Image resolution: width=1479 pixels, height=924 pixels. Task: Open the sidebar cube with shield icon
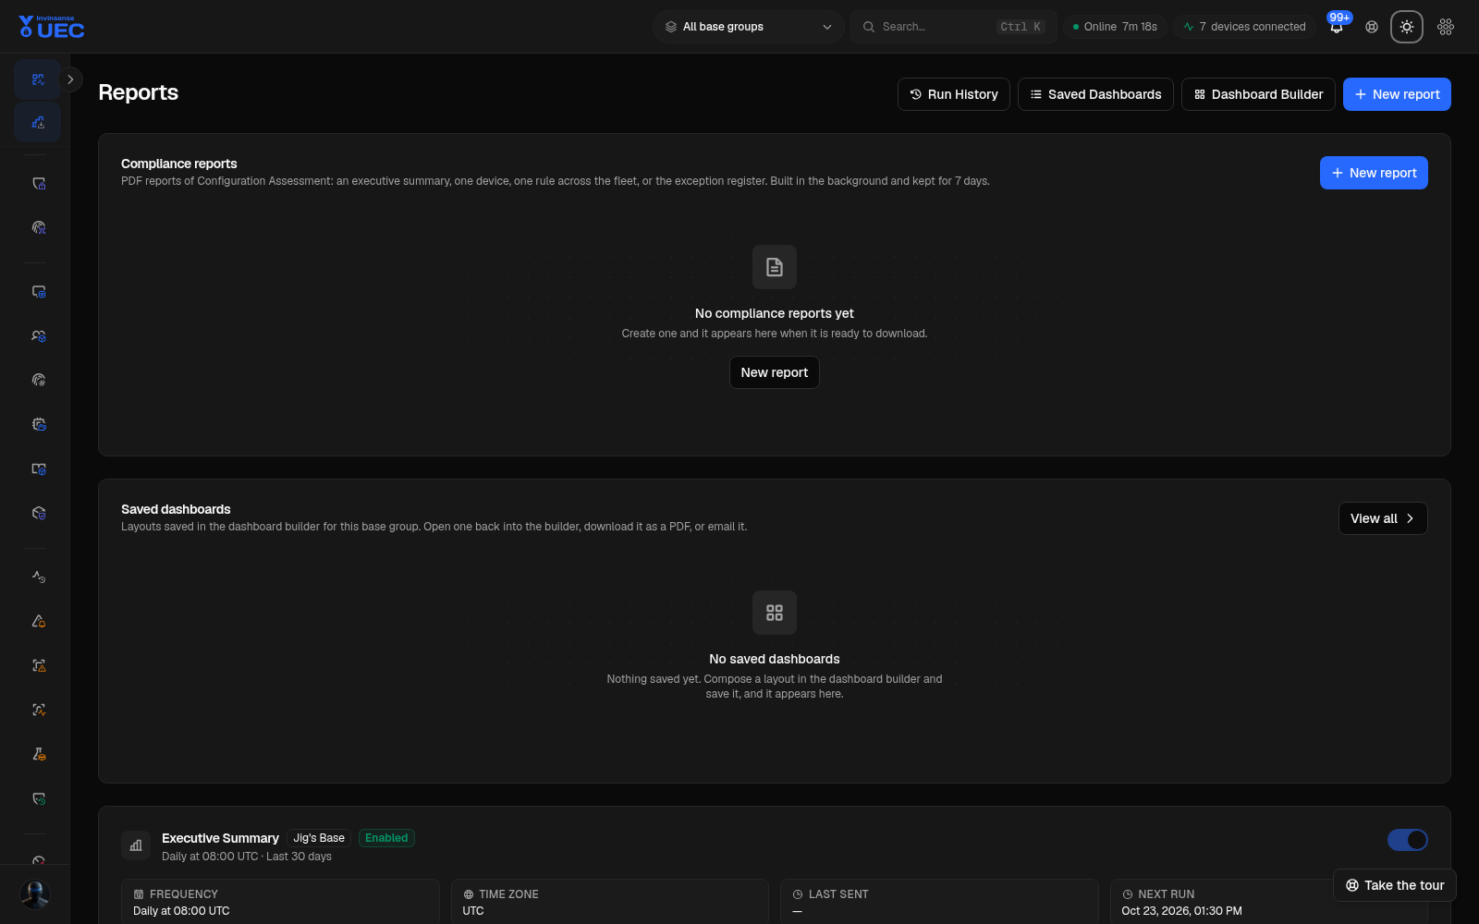click(x=38, y=513)
